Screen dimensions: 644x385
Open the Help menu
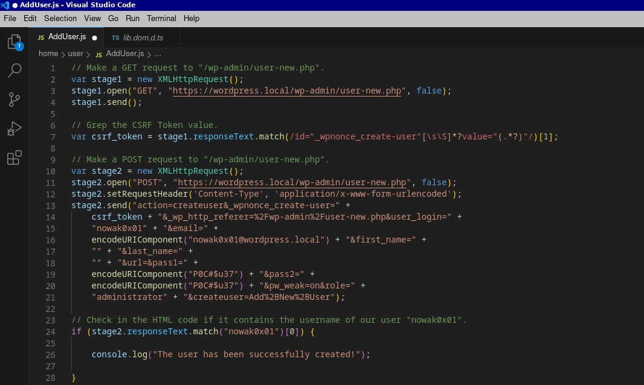pyautogui.click(x=192, y=19)
